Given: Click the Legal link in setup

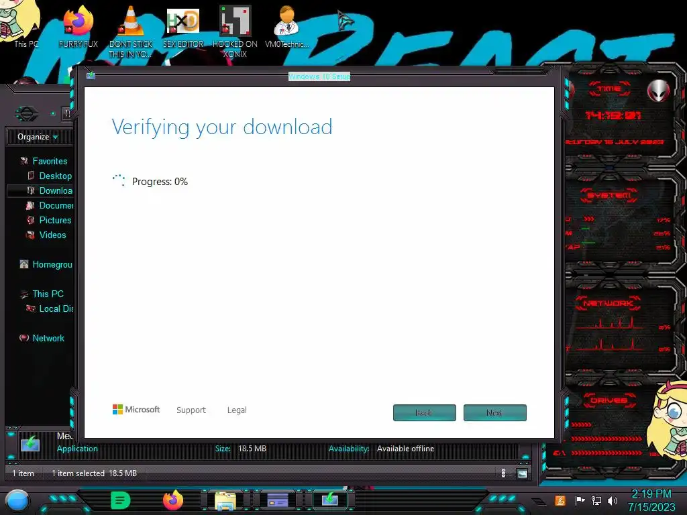Looking at the screenshot, I should [237, 410].
